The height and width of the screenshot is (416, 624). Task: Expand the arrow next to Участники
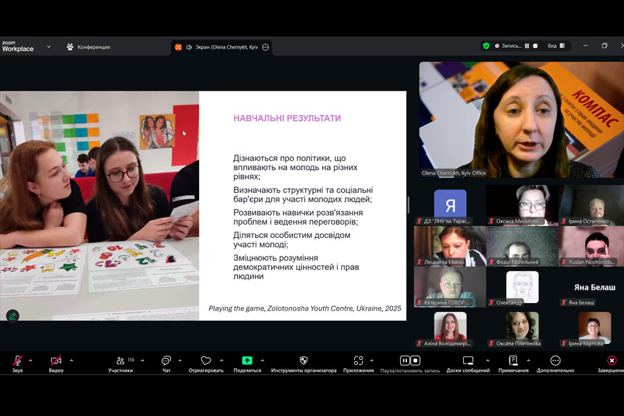[143, 361]
